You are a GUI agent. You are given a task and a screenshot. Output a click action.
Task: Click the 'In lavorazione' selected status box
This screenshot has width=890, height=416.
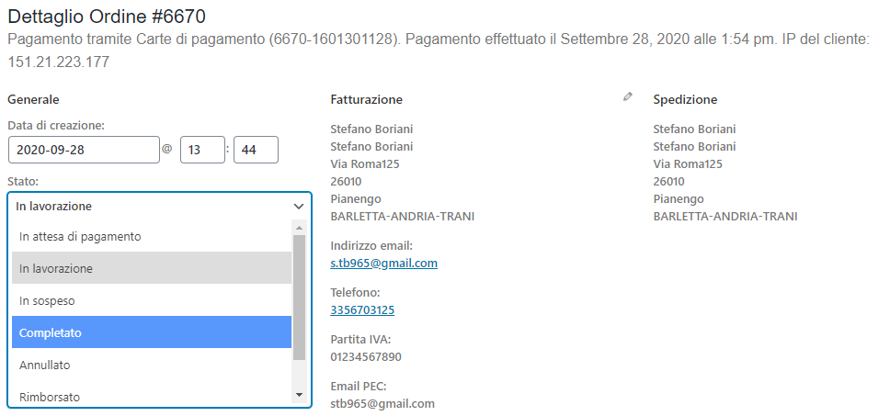pyautogui.click(x=159, y=207)
